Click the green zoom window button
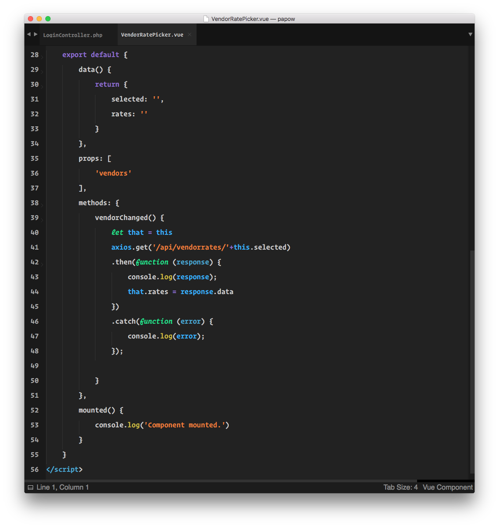The height and width of the screenshot is (528, 499). tap(48, 19)
